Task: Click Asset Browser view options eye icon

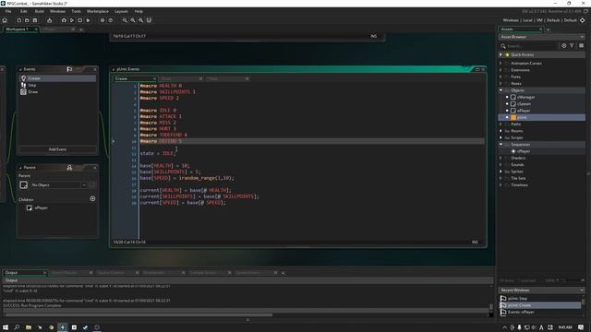Action: 564,45
